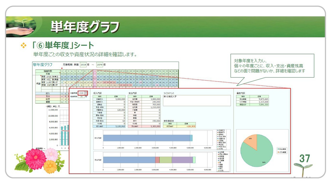This screenshot has height=186, width=331.
Task: Click the 「⑥単年度」シート heading
Action: click(63, 45)
